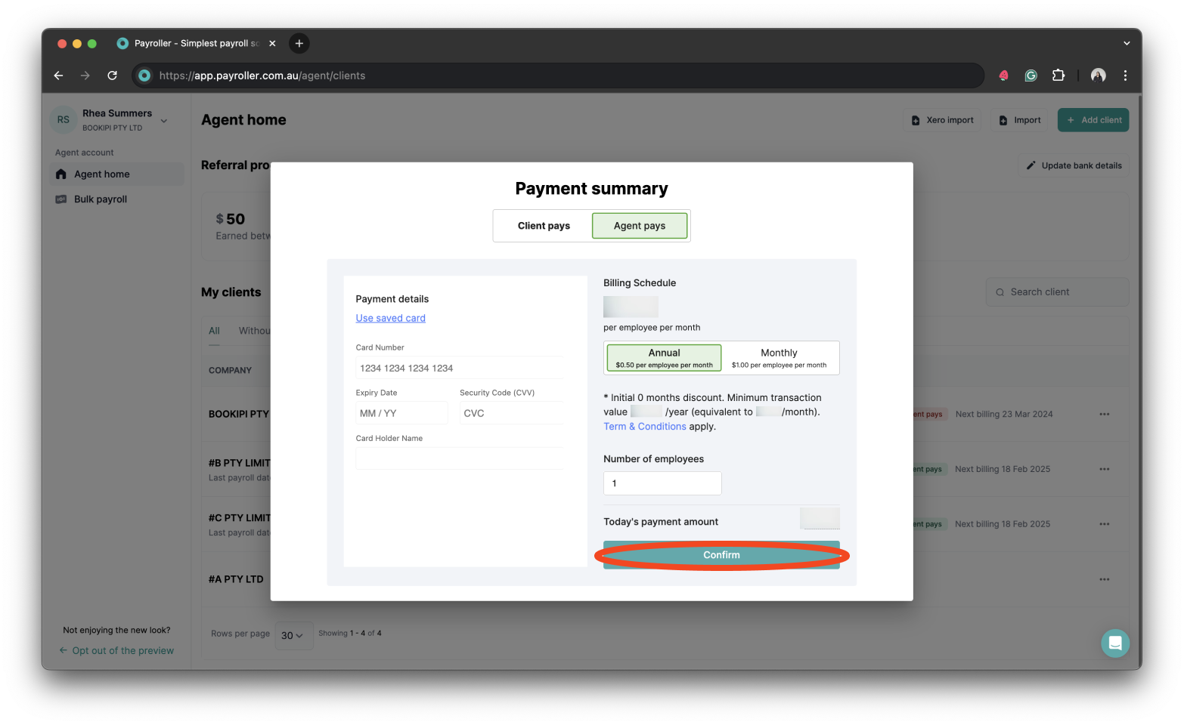The width and height of the screenshot is (1184, 725).
Task: Open the chat support widget icon
Action: (1114, 643)
